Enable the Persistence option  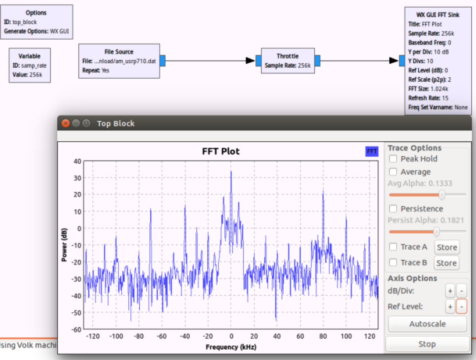393,209
